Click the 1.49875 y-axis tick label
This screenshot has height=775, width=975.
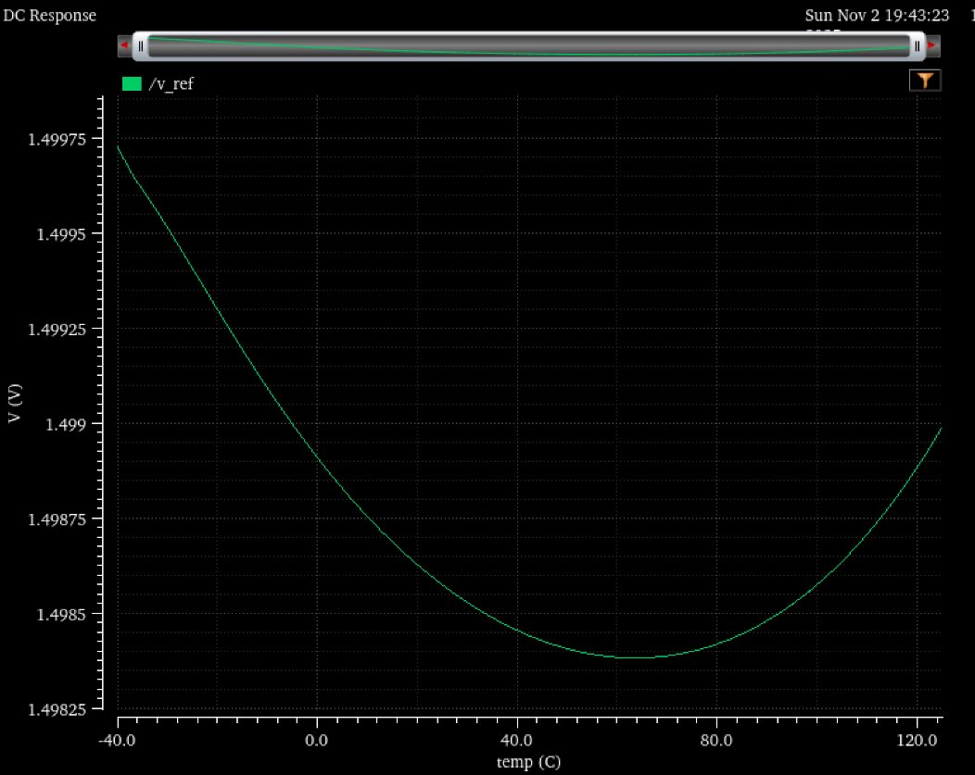(57, 519)
